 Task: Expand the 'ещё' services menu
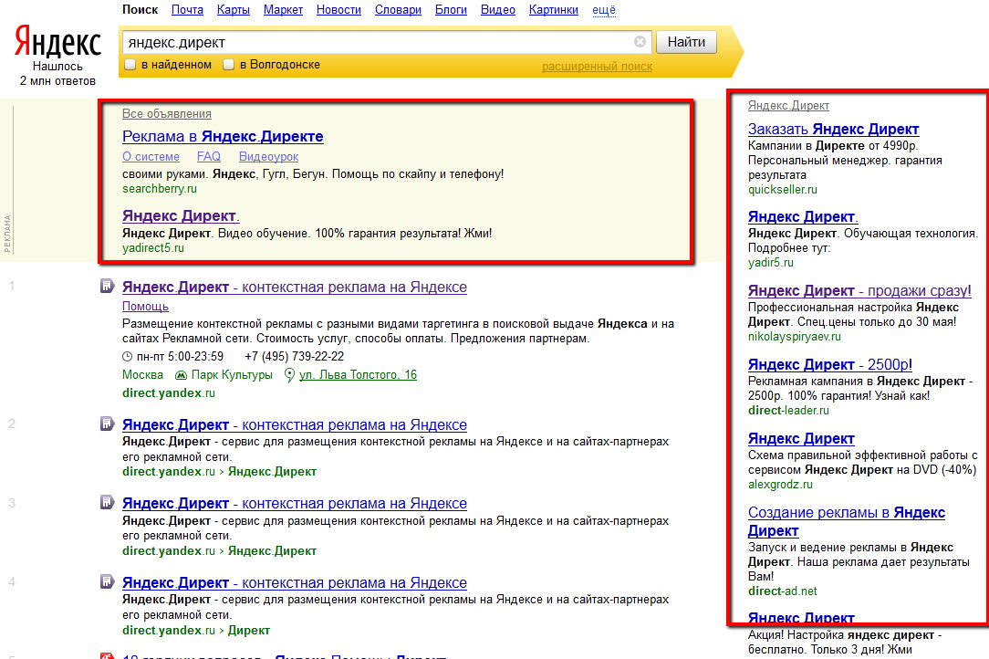(604, 10)
